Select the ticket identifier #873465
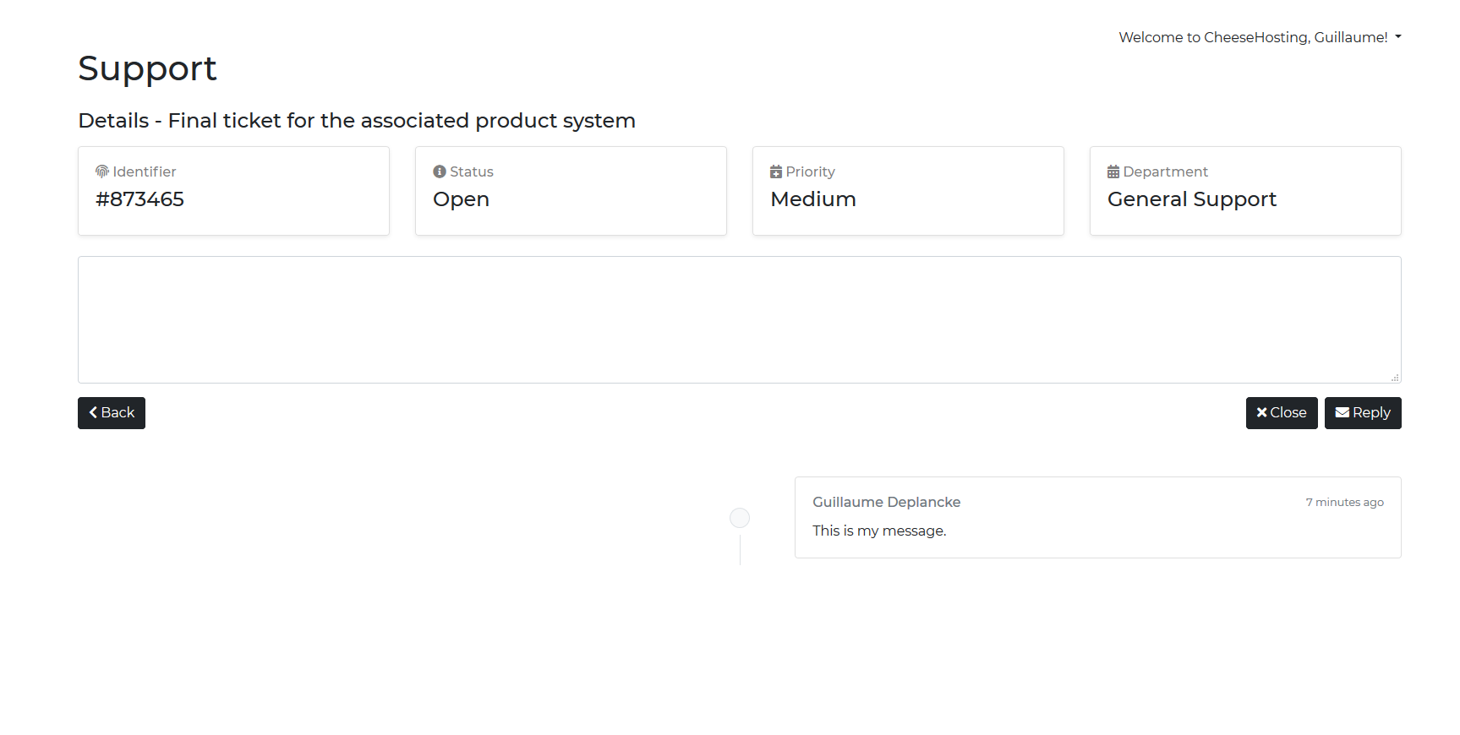The image size is (1460, 735). point(140,199)
